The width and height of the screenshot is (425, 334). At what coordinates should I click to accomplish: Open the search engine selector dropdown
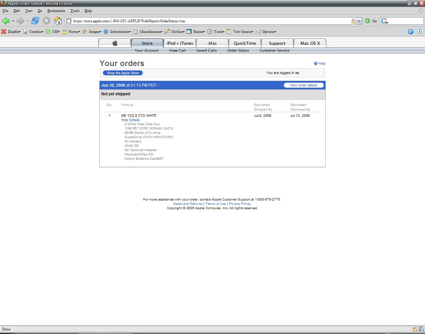(384, 21)
